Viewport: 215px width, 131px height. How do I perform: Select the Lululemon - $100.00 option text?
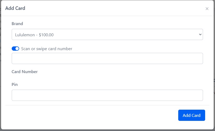pyautogui.click(x=34, y=35)
